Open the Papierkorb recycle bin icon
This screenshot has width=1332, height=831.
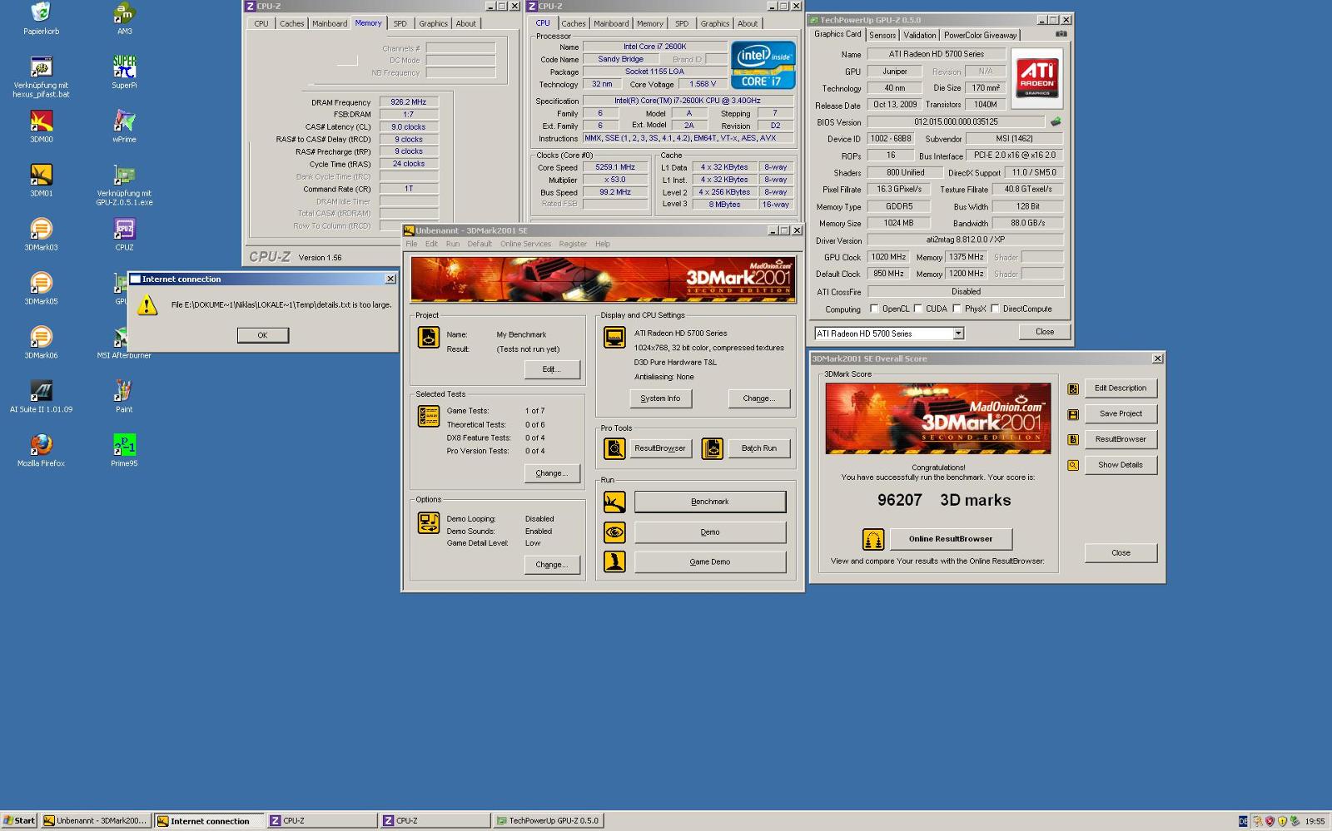41,12
